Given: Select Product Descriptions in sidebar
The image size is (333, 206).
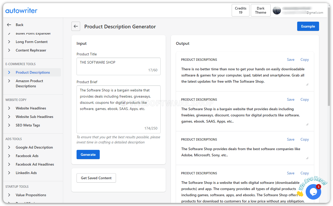Looking at the screenshot, I should [x=33, y=72].
